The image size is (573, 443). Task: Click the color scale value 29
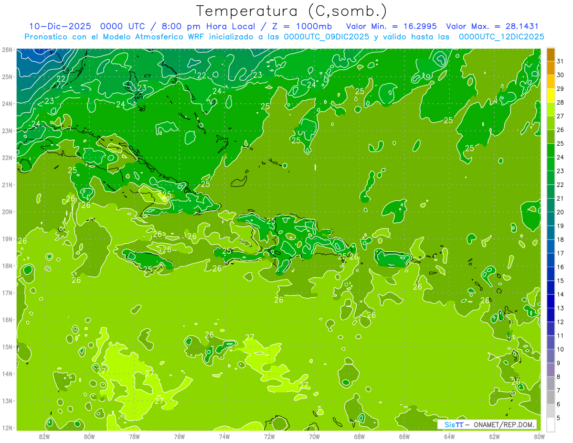pos(561,88)
